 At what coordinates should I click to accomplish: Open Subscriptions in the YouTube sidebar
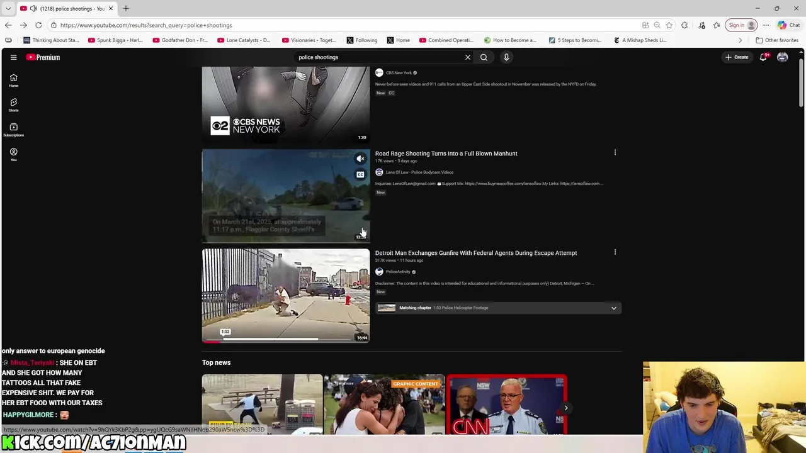pos(13,130)
